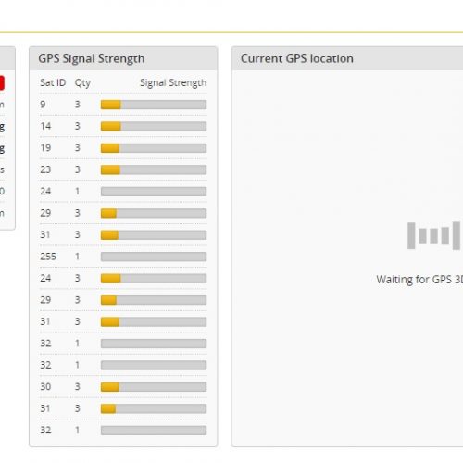Viewport: 463px width, 463px height.
Task: Select the row with Sat ID 19
Action: click(123, 148)
